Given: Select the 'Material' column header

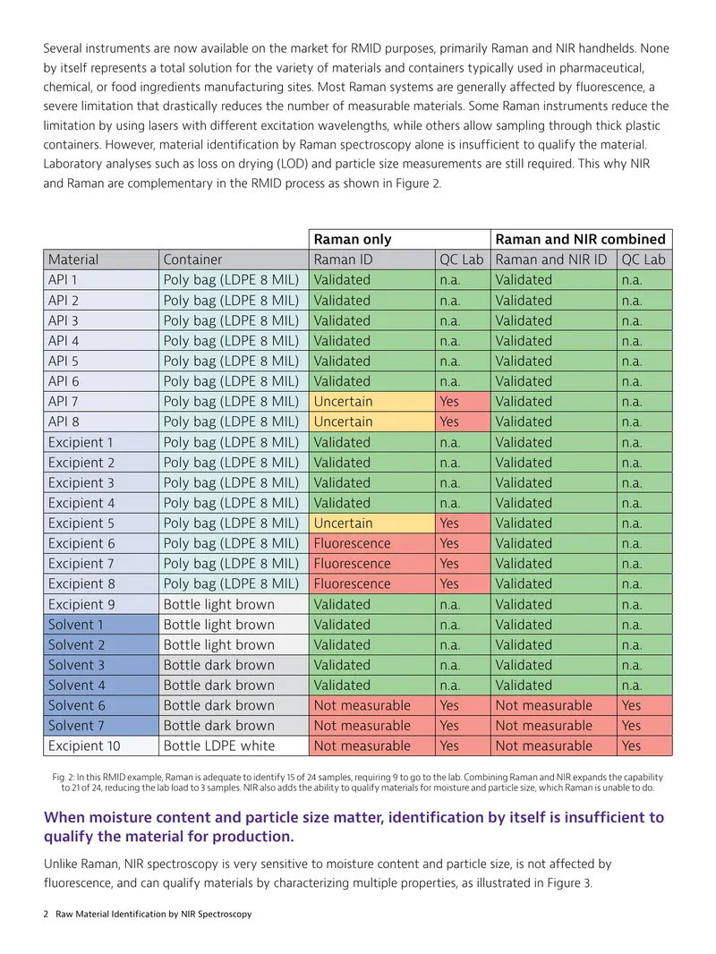Looking at the screenshot, I should click(101, 260).
